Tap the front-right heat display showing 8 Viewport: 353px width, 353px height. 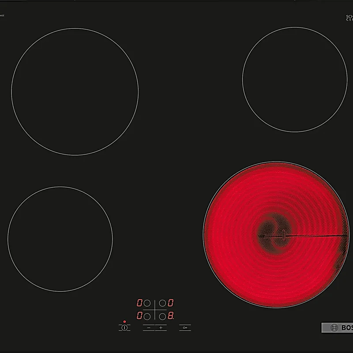coord(171,316)
